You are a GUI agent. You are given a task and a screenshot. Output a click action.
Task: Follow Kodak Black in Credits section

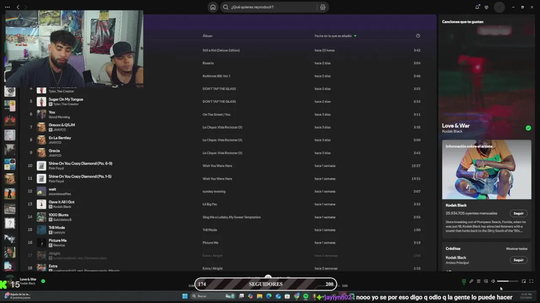(518, 260)
